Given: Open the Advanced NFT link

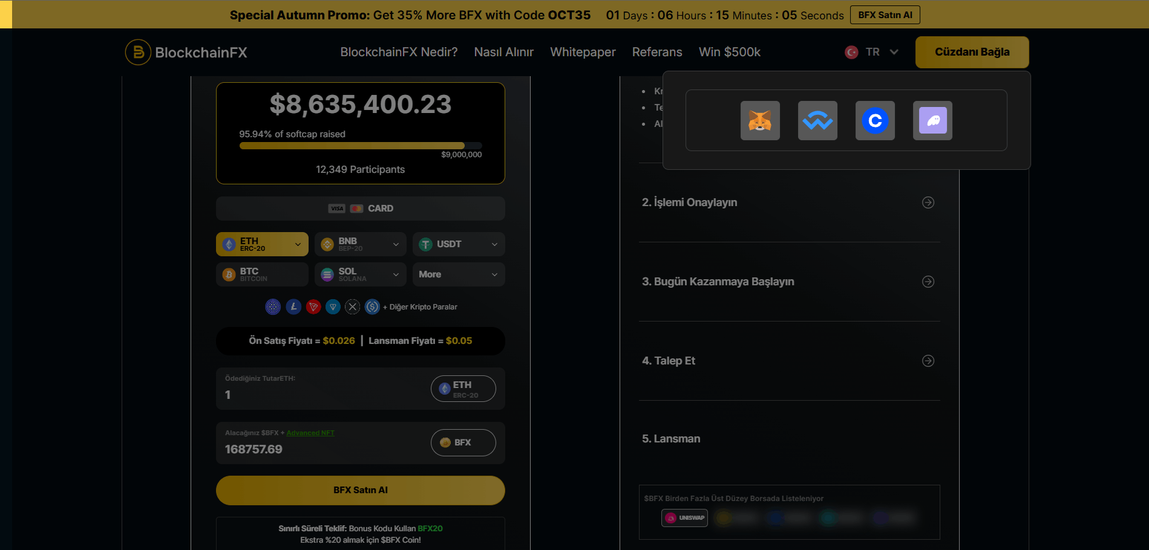Looking at the screenshot, I should 310,433.
